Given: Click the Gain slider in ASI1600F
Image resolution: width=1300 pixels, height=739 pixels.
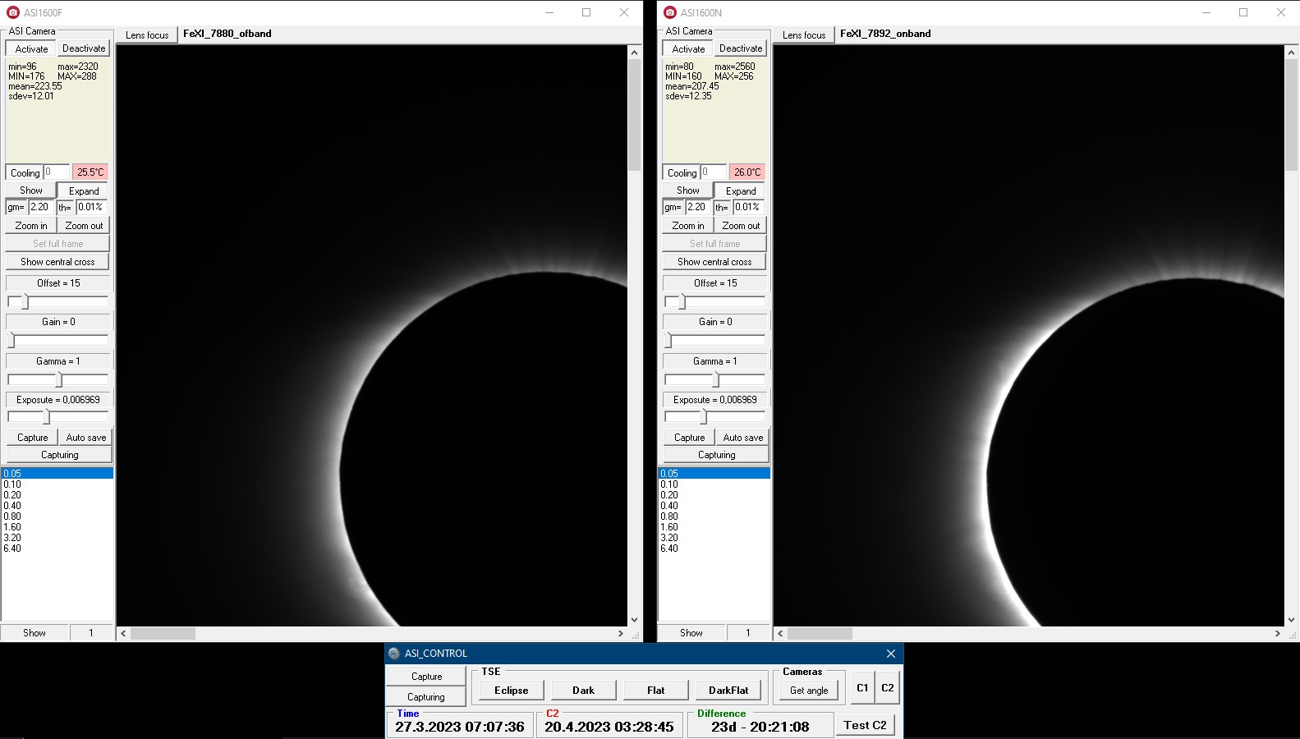Looking at the screenshot, I should (x=57, y=340).
